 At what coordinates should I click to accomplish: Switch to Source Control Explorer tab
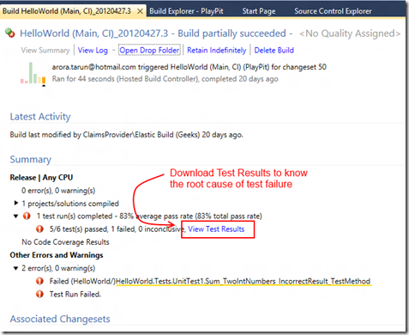tap(333, 11)
